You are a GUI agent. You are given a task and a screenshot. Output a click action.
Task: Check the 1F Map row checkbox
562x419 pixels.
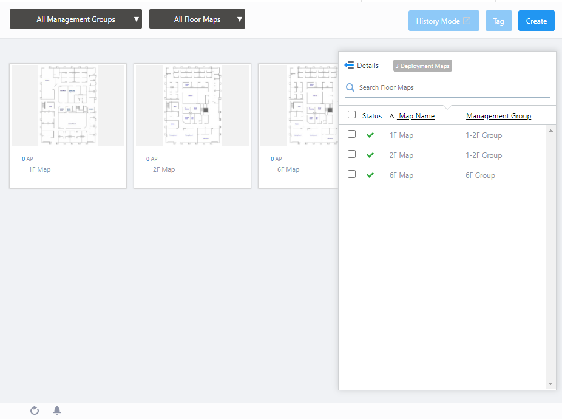(x=351, y=134)
